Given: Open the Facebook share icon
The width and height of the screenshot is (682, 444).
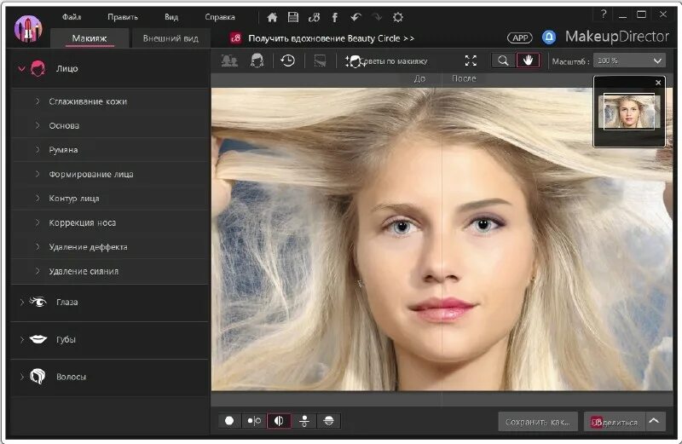Looking at the screenshot, I should [x=335, y=17].
